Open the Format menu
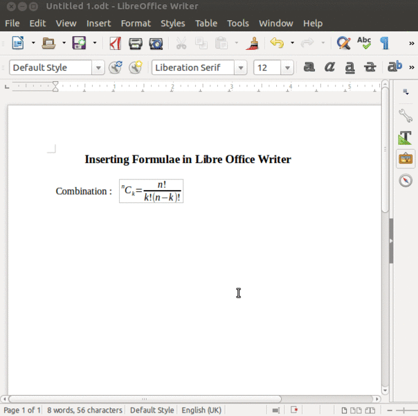The height and width of the screenshot is (416, 418). (136, 24)
